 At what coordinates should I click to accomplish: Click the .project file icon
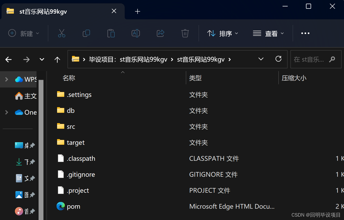(x=61, y=190)
